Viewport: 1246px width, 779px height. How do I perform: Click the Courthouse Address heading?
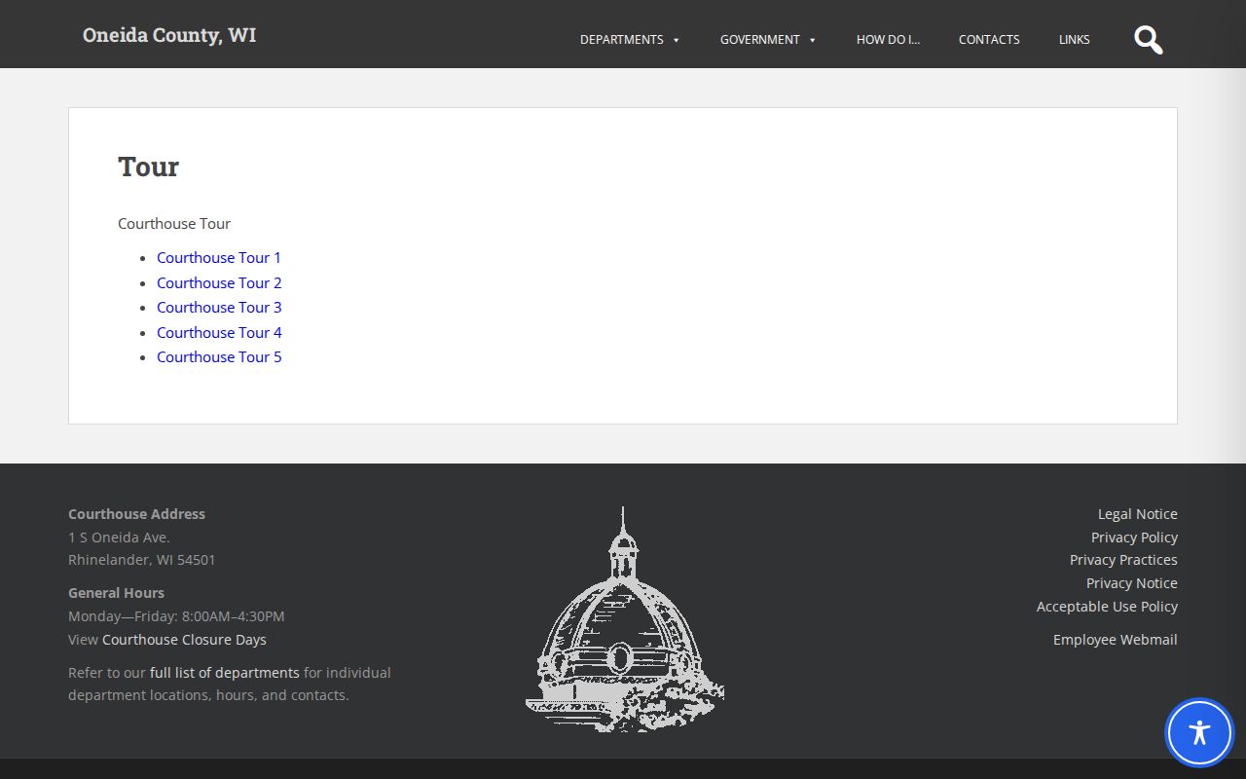136,514
